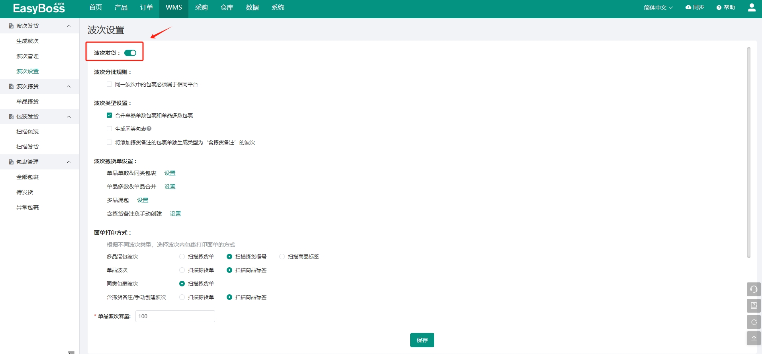Open the 简体中文 language dropdown

pos(658,8)
